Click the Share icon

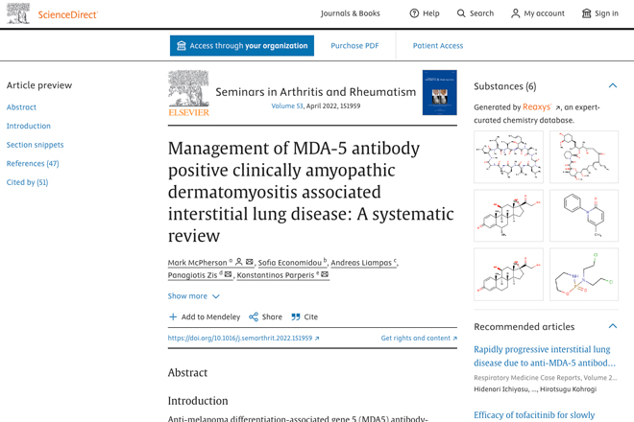click(254, 316)
